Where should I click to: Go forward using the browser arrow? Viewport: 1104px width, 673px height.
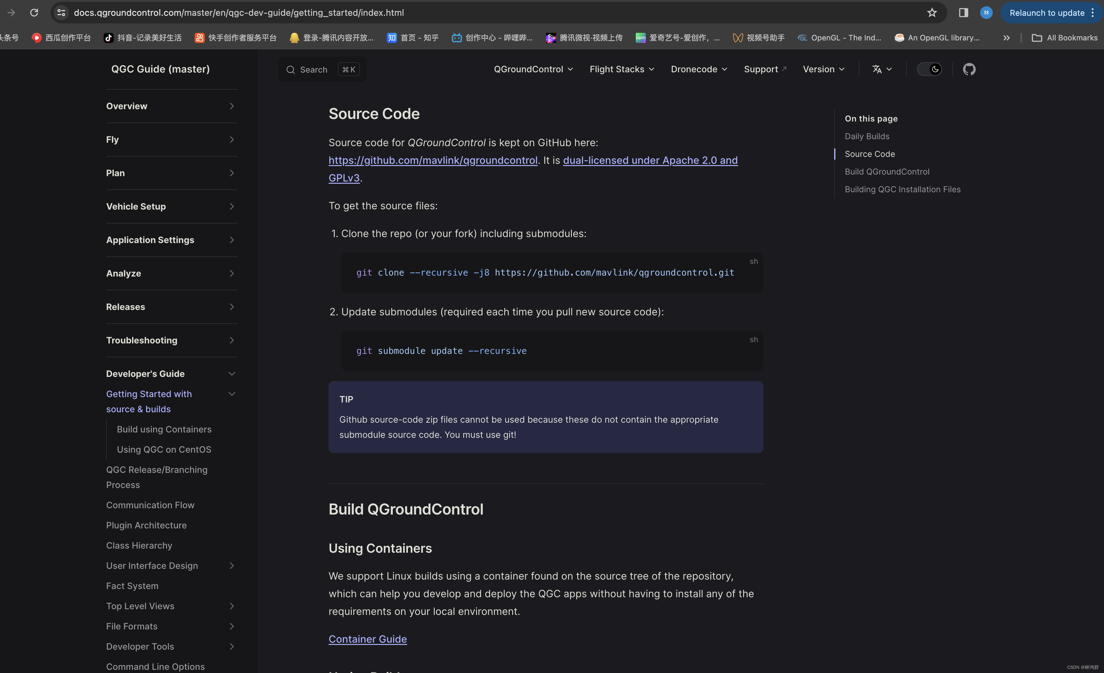tap(11, 13)
